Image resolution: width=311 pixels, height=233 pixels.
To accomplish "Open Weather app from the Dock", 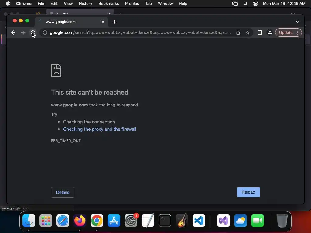I will (x=241, y=221).
